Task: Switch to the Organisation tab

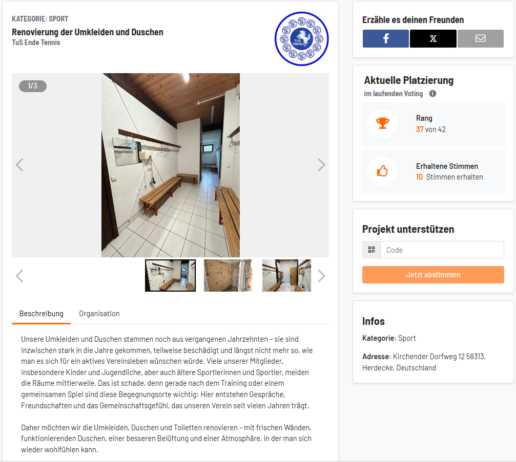Action: pos(99,314)
